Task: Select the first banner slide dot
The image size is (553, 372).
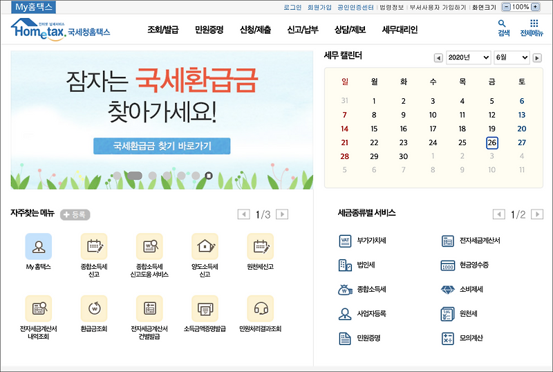Action: click(x=117, y=176)
